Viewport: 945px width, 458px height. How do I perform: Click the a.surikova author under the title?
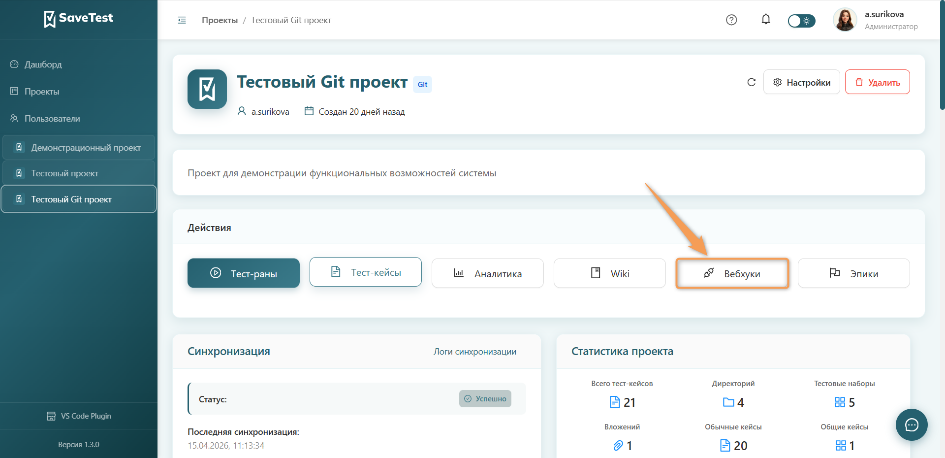click(270, 112)
